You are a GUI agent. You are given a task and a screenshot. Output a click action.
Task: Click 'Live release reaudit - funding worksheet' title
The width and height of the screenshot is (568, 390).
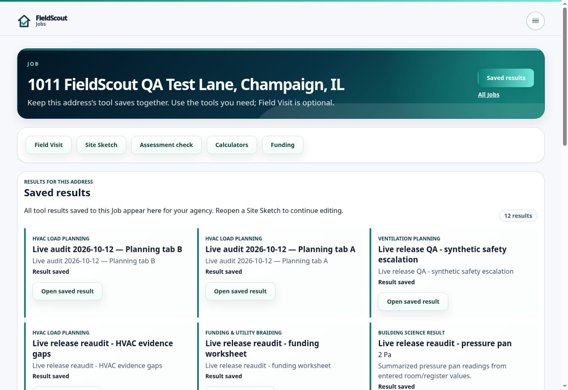(262, 349)
